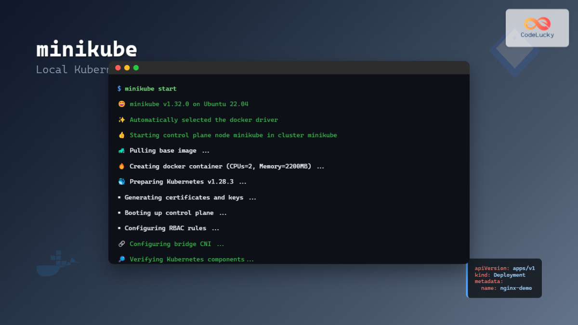
Task: Click the green traffic light button
Action: (x=136, y=68)
